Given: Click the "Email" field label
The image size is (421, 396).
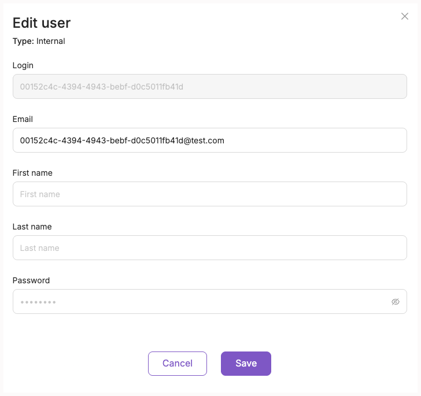Looking at the screenshot, I should click(23, 119).
